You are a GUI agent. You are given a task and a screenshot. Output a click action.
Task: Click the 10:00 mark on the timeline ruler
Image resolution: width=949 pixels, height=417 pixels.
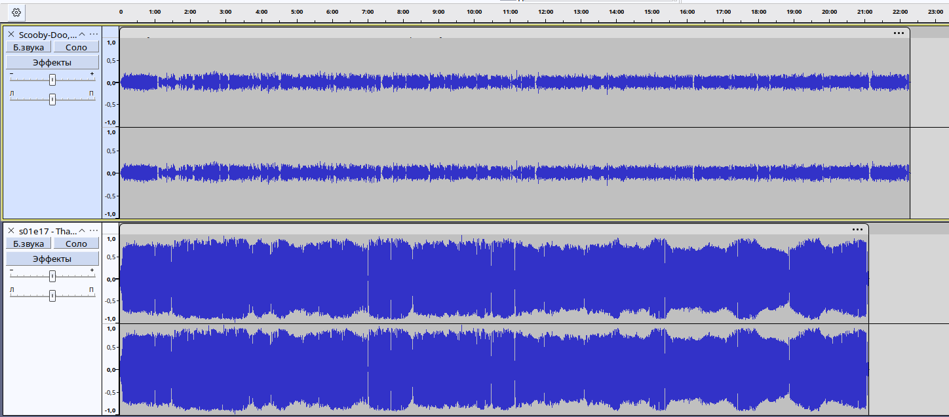click(x=474, y=12)
